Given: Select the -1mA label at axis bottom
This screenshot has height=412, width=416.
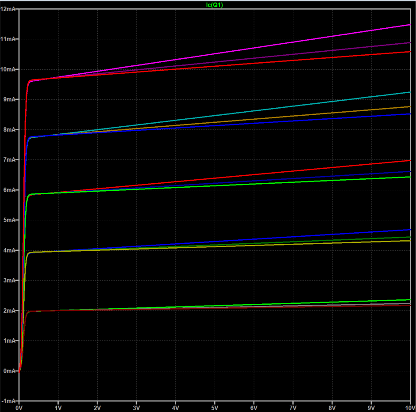Looking at the screenshot, I should click(8, 401).
